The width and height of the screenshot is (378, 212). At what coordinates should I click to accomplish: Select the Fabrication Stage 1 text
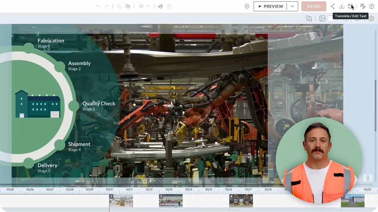coord(51,43)
